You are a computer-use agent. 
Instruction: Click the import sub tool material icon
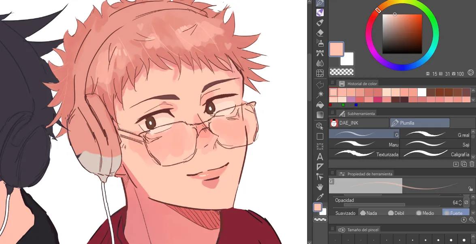point(456,164)
